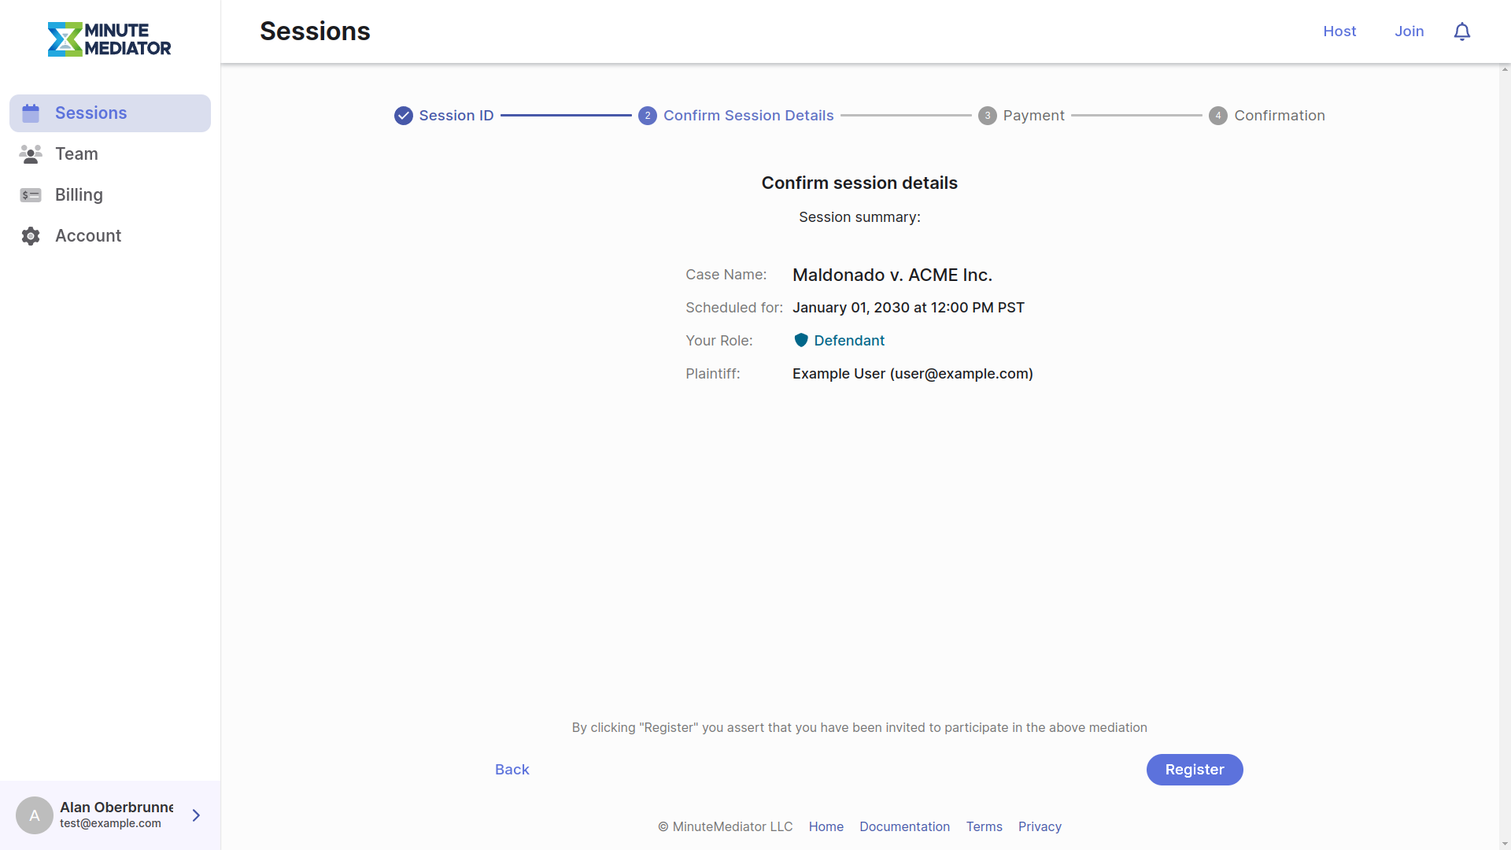Click Join in the top navigation

pos(1409,31)
